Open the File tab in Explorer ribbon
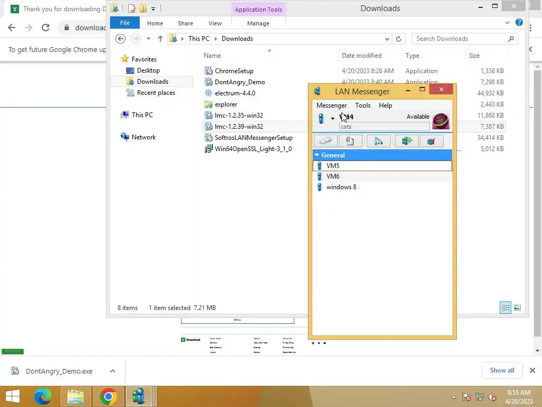 [125, 23]
